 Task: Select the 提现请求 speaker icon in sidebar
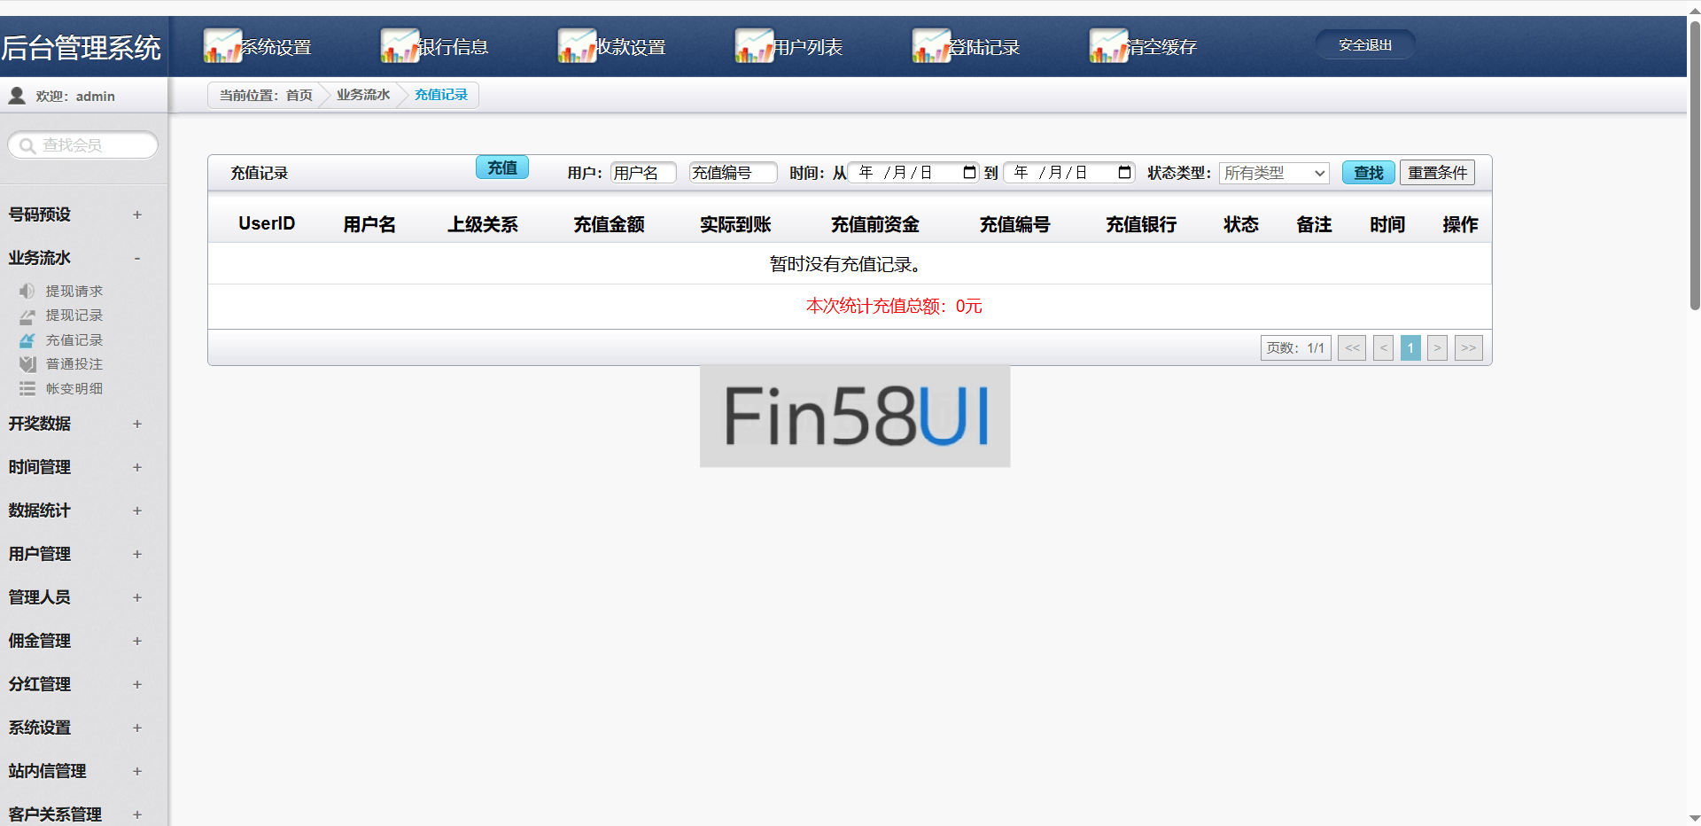point(26,291)
